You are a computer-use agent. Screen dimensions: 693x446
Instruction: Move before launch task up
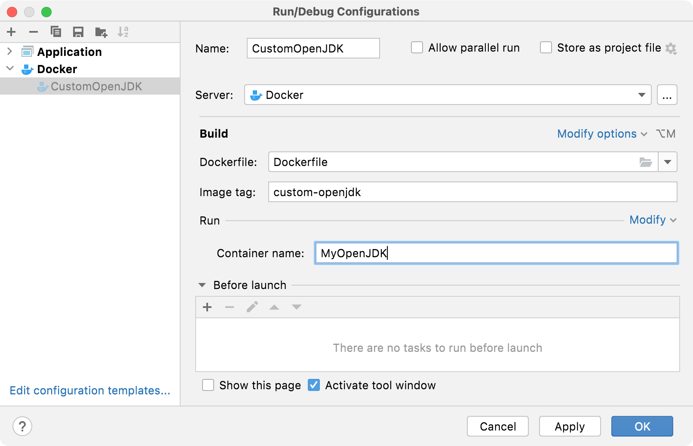pyautogui.click(x=274, y=307)
